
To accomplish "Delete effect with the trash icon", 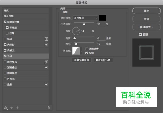I will [49, 108].
